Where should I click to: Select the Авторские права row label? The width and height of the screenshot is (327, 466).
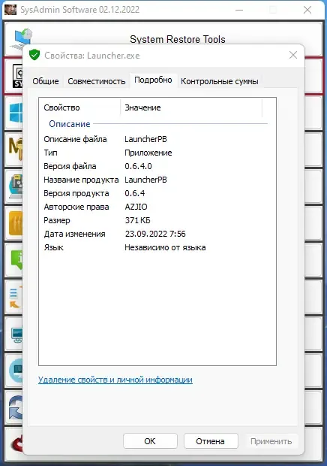point(76,207)
